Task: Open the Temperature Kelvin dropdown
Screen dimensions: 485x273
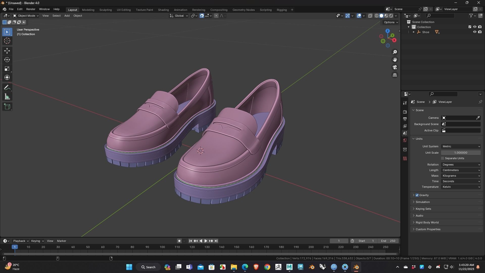Action: tap(461, 187)
